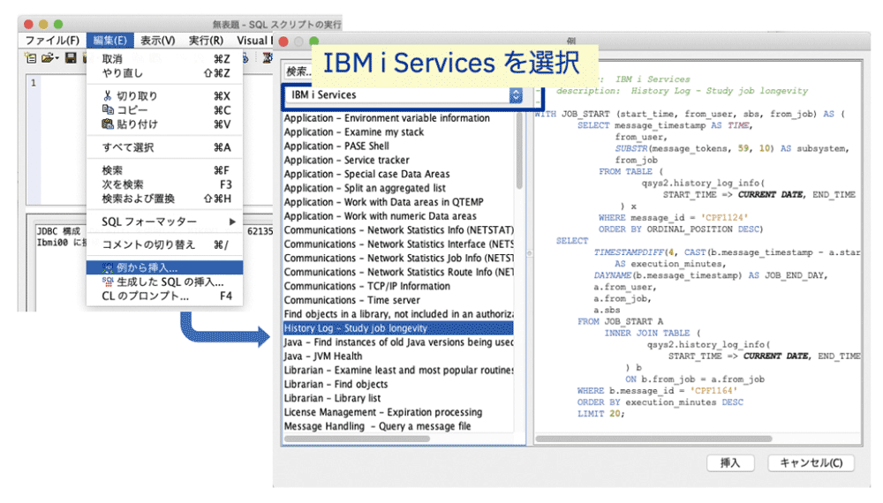Click the 検索 field in the examples dialog

click(x=298, y=71)
